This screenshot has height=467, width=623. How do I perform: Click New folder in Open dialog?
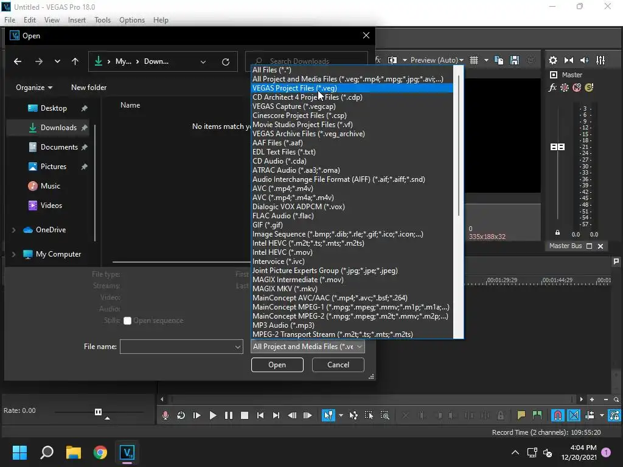89,88
